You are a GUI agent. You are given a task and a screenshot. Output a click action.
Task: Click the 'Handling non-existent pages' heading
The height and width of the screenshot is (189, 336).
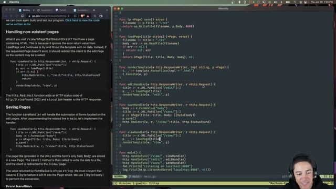[32, 32]
